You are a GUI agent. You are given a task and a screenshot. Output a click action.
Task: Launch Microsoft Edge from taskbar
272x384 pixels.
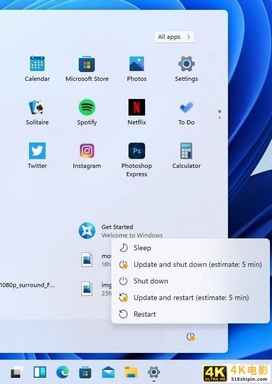click(x=62, y=373)
